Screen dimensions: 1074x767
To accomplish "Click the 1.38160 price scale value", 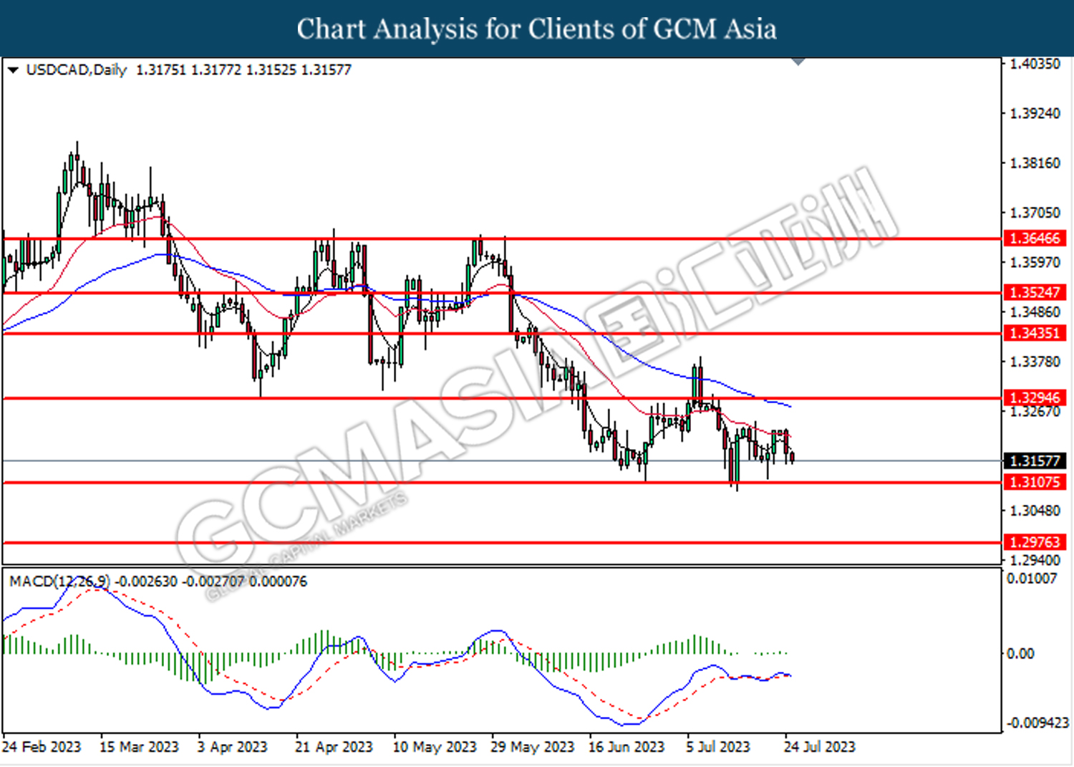I will pos(1035,163).
